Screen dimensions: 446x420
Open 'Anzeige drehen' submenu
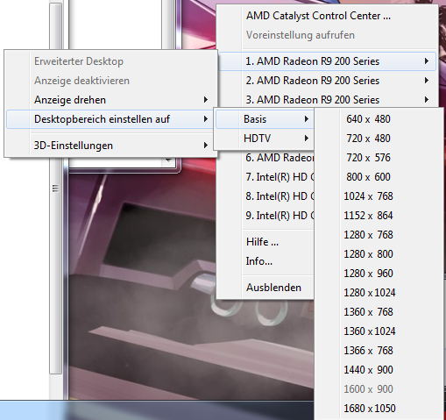coord(110,100)
